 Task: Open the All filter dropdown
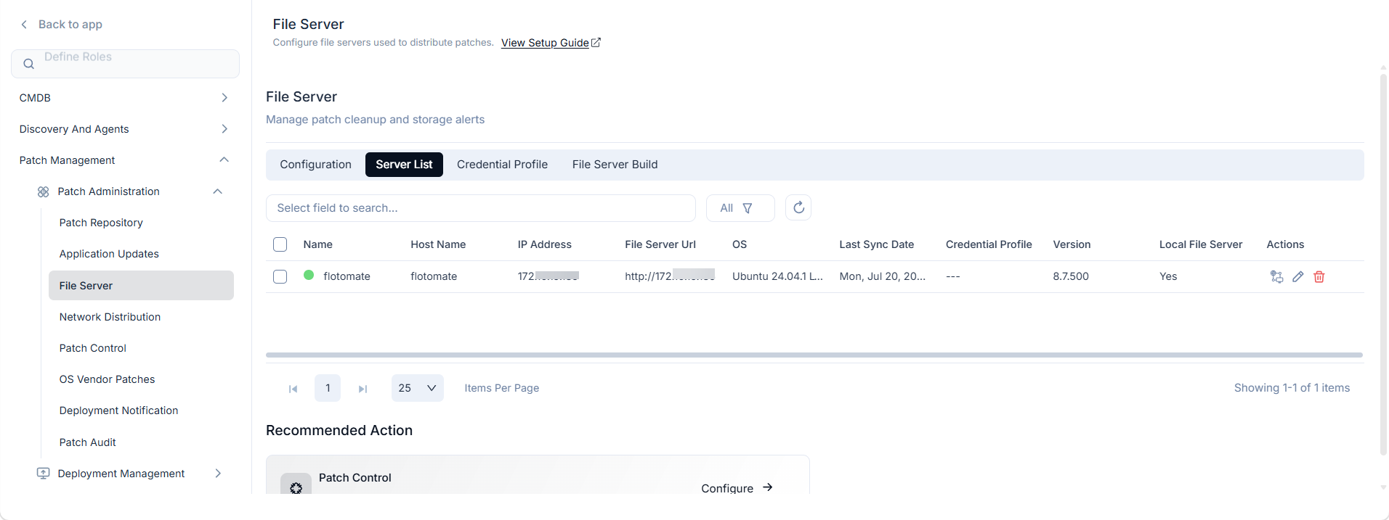click(x=740, y=208)
